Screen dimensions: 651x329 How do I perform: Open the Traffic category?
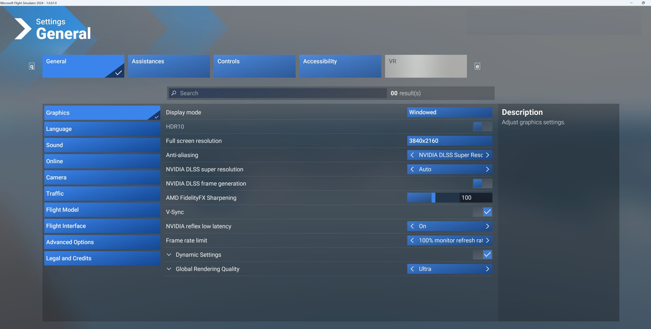[102, 193]
